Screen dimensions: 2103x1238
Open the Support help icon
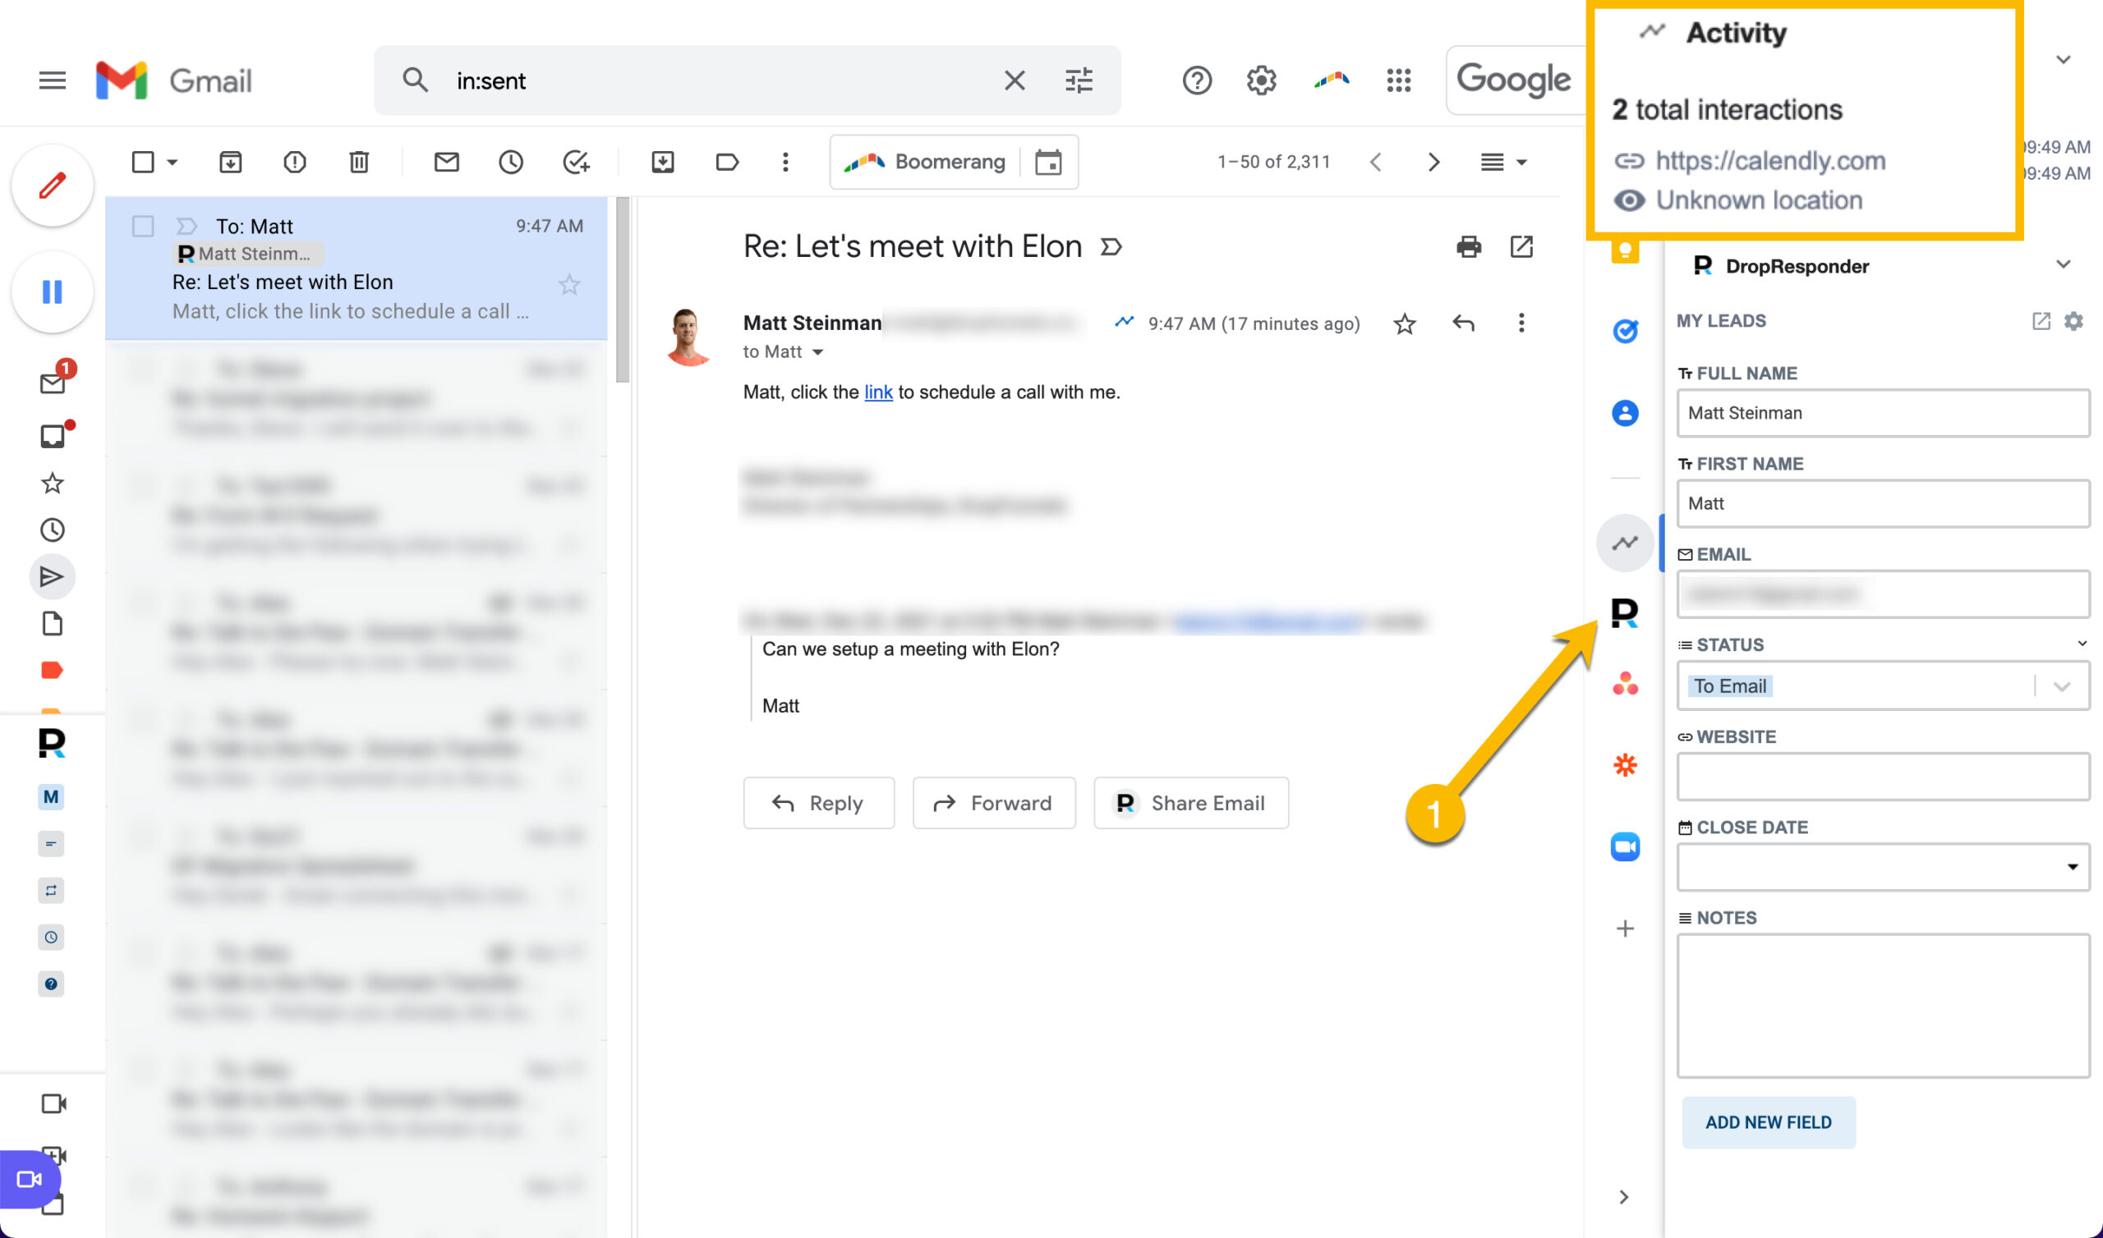tap(1197, 80)
